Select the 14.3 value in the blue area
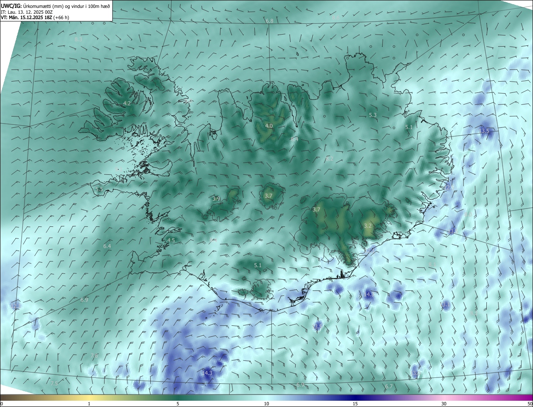 pyautogui.click(x=207, y=373)
